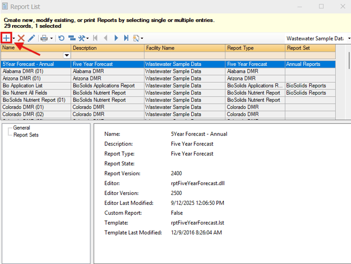Select the Report Sets tree item
351x264 pixels.
26,135
